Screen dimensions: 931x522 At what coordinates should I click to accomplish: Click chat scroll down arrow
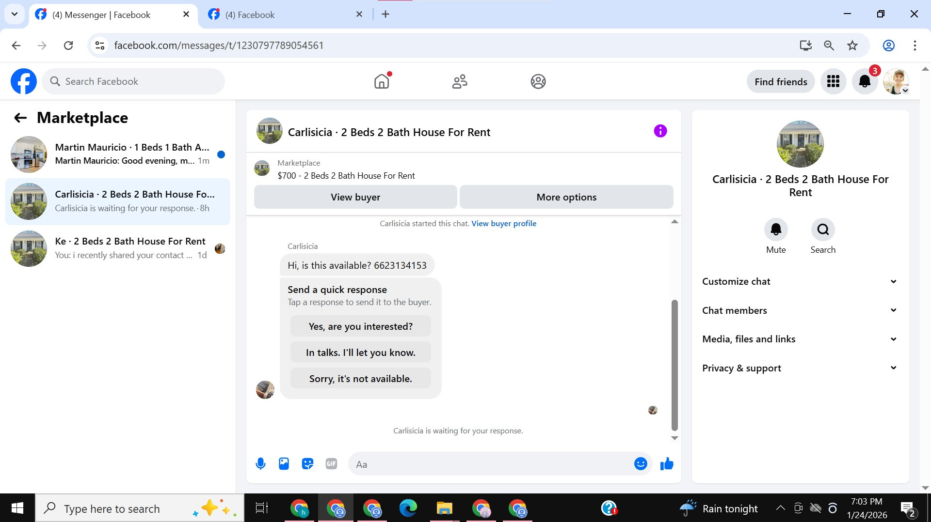point(674,438)
